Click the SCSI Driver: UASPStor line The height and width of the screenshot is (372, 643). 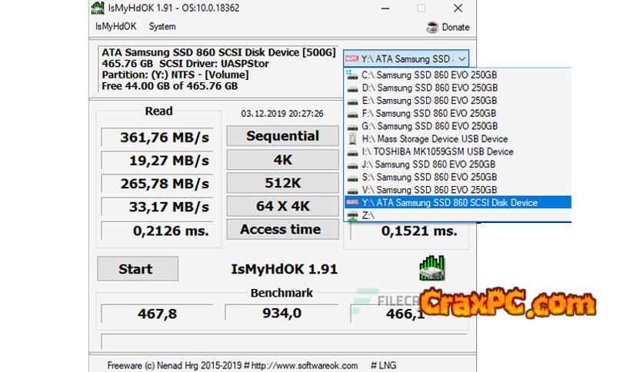(214, 64)
